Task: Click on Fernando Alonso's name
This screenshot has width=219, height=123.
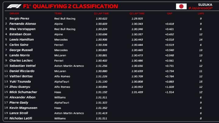Action: [x=23, y=24]
